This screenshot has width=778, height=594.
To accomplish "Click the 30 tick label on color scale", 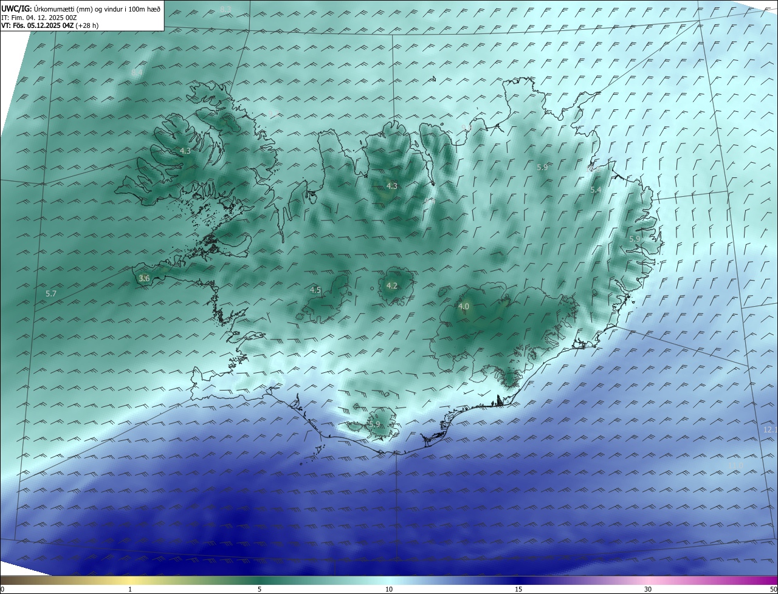I will coord(648,589).
